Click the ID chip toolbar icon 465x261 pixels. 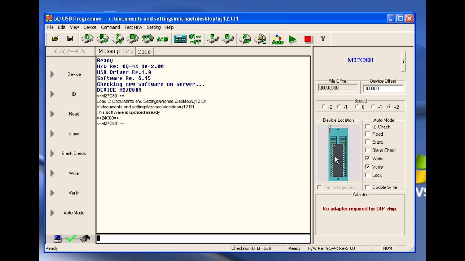tap(133, 39)
